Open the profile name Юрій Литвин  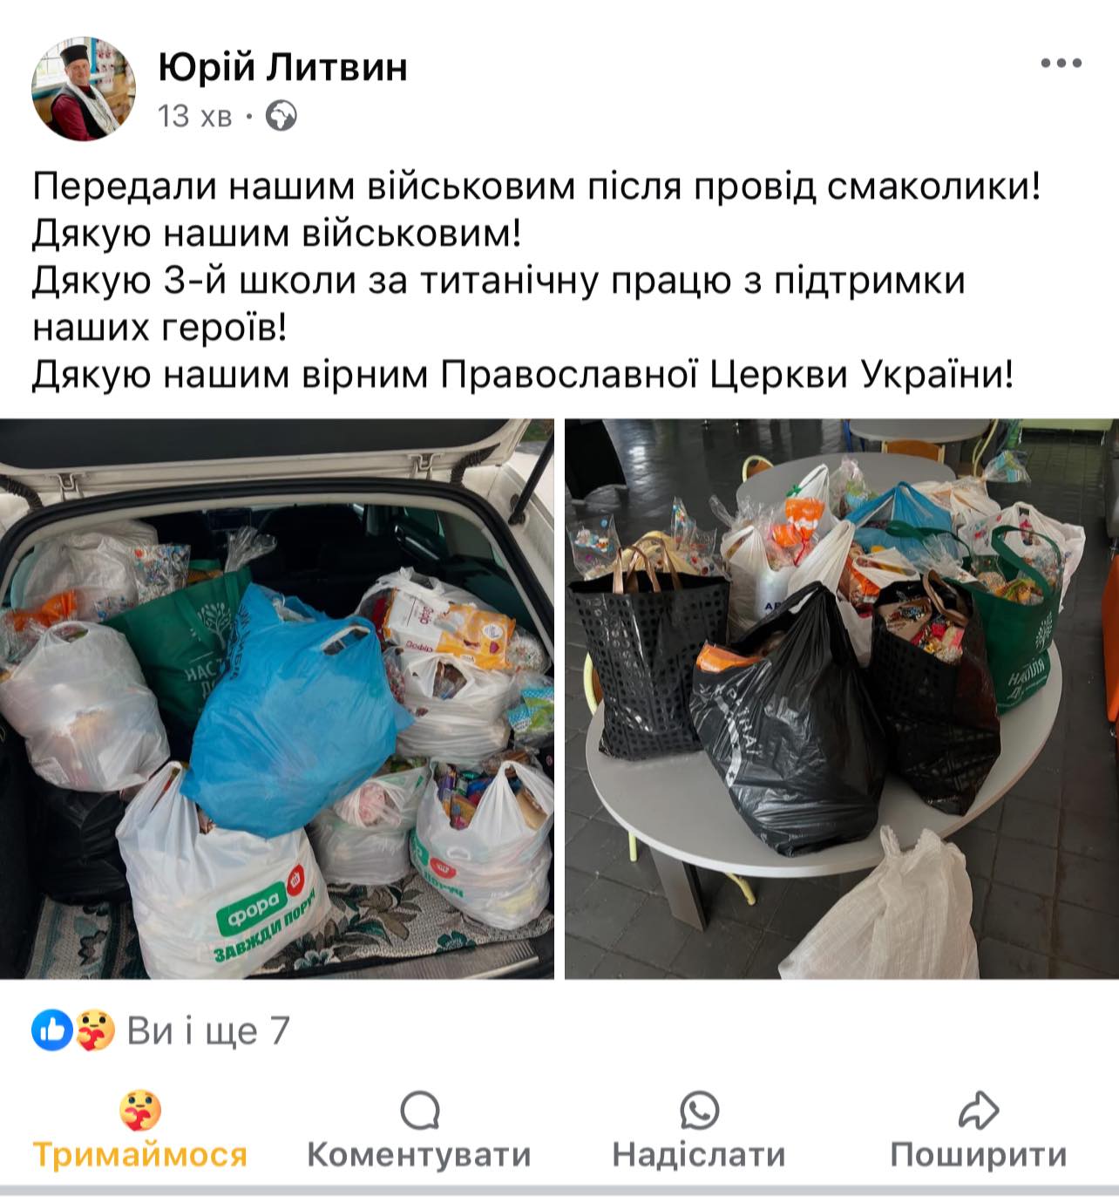[x=283, y=66]
